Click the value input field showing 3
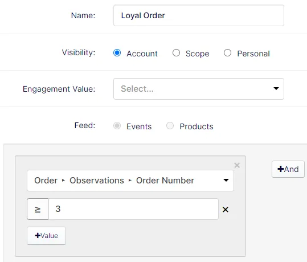 click(133, 209)
